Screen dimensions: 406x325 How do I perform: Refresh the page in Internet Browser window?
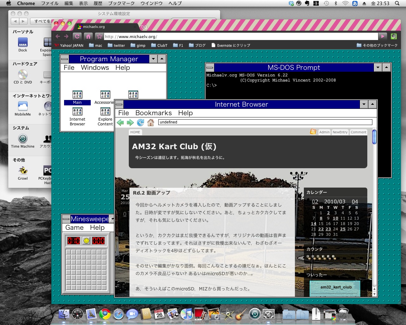[x=140, y=123]
